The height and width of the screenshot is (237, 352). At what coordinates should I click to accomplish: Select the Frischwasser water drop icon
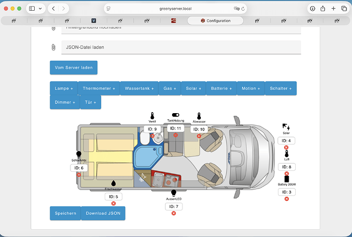point(113,182)
